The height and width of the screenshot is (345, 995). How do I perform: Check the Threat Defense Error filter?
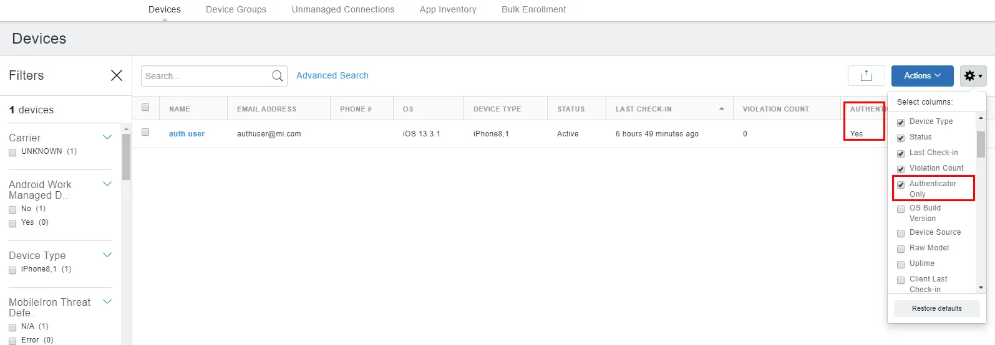point(12,341)
